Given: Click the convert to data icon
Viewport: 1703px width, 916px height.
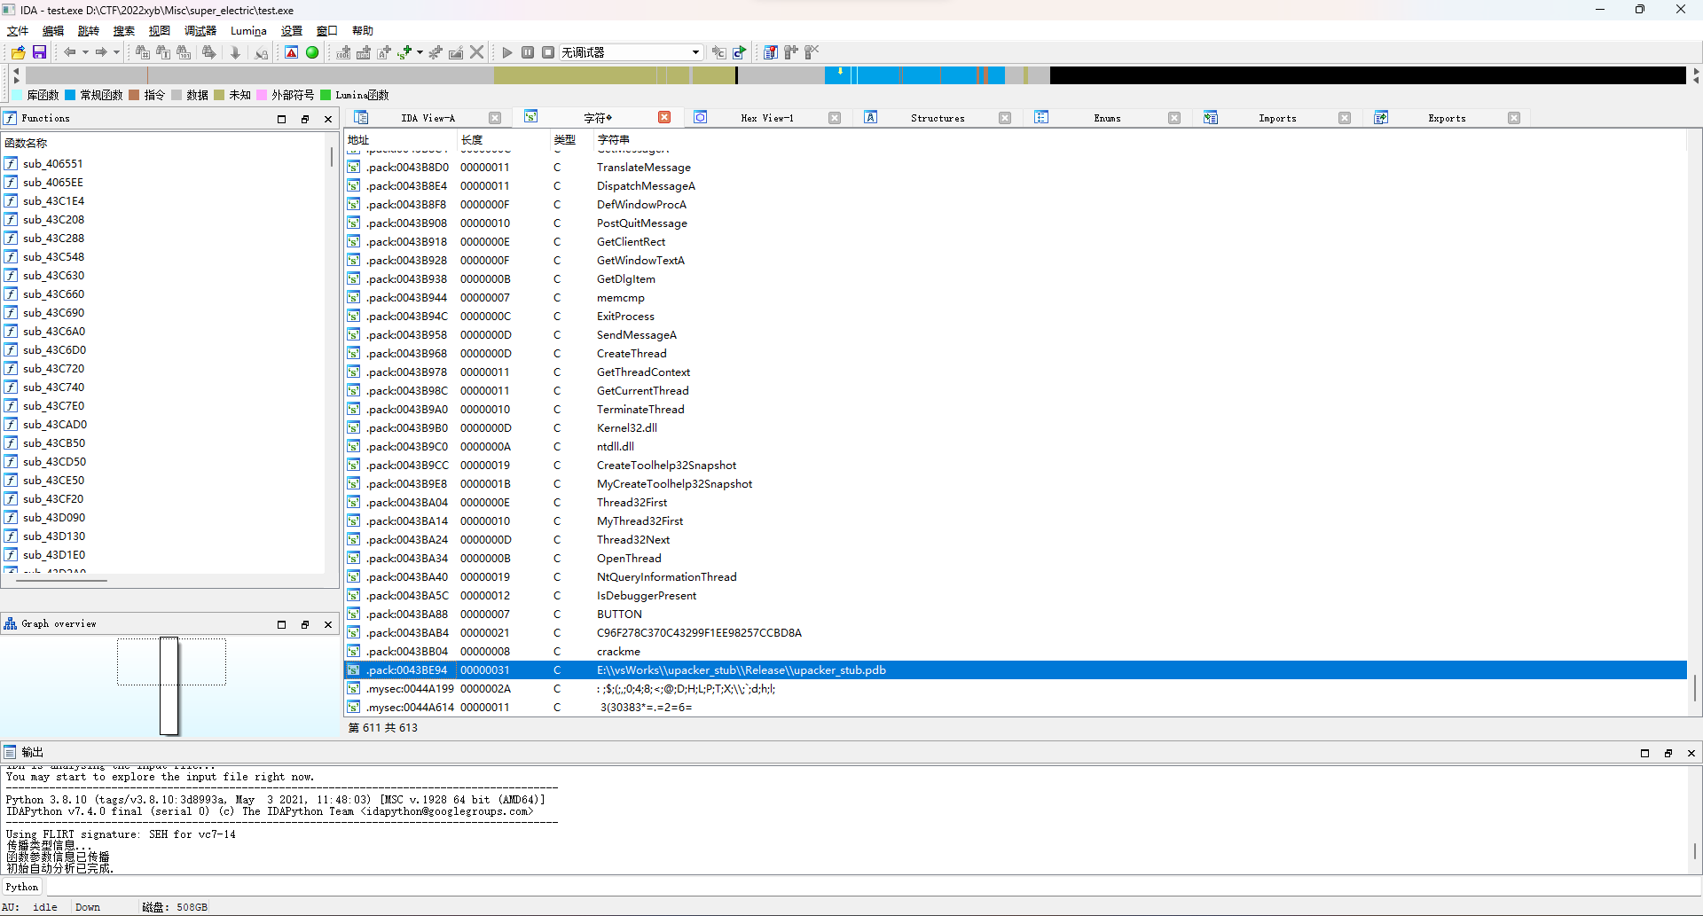Looking at the screenshot, I should (x=364, y=52).
